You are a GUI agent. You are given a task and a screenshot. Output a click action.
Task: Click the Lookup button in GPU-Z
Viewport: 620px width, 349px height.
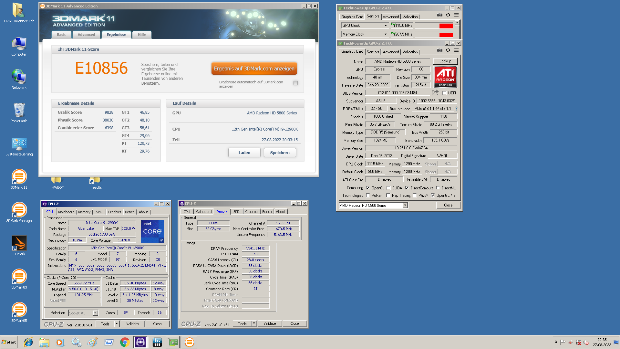[445, 61]
